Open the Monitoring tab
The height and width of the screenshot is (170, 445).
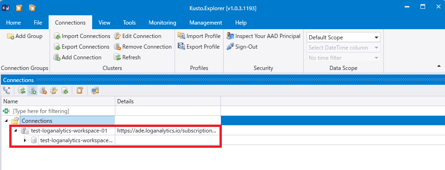pyautogui.click(x=163, y=23)
